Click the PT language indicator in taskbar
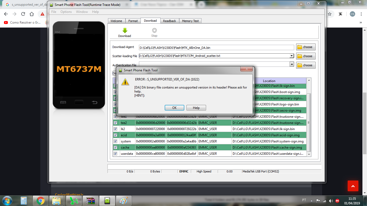The height and width of the screenshot is (206, 367). (304, 200)
